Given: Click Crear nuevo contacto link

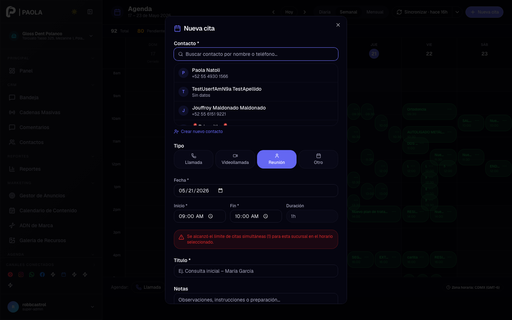Looking at the screenshot, I should (x=198, y=132).
